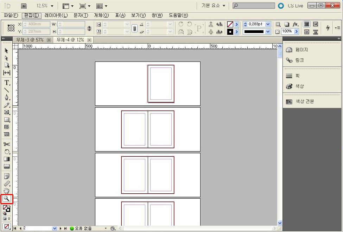This screenshot has height=232, width=343.
Task: Expand the stroke weight 0.283pt dropdown
Action: 268,24
